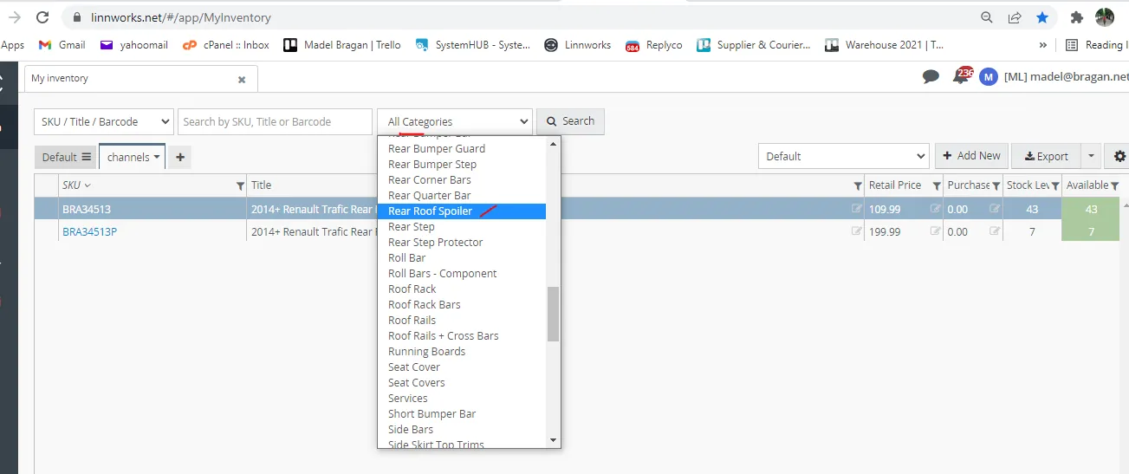Open the browser extensions puzzle icon
The width and height of the screenshot is (1129, 474).
tap(1077, 17)
